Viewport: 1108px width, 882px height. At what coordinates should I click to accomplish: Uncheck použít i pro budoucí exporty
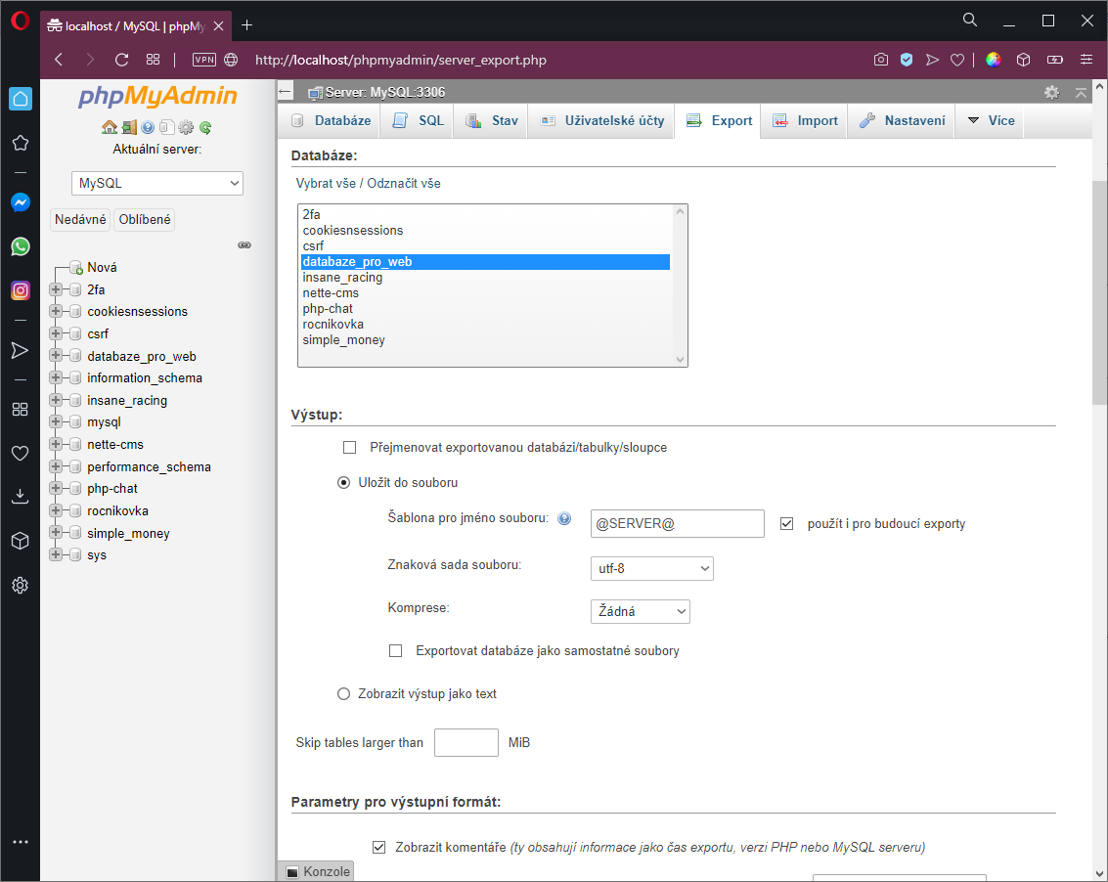pos(786,524)
